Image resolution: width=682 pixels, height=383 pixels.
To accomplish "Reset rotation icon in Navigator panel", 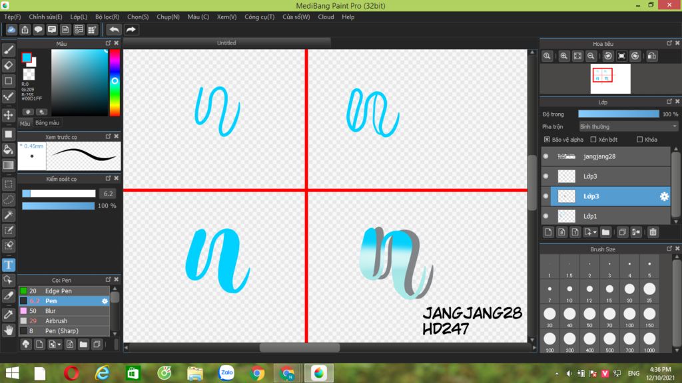I will tap(621, 56).
